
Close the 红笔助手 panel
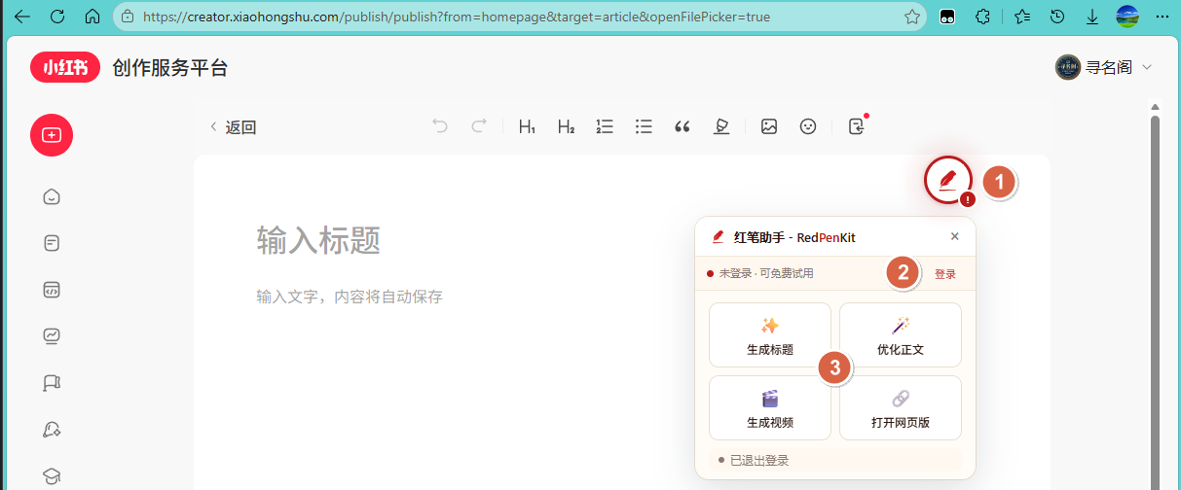[955, 236]
